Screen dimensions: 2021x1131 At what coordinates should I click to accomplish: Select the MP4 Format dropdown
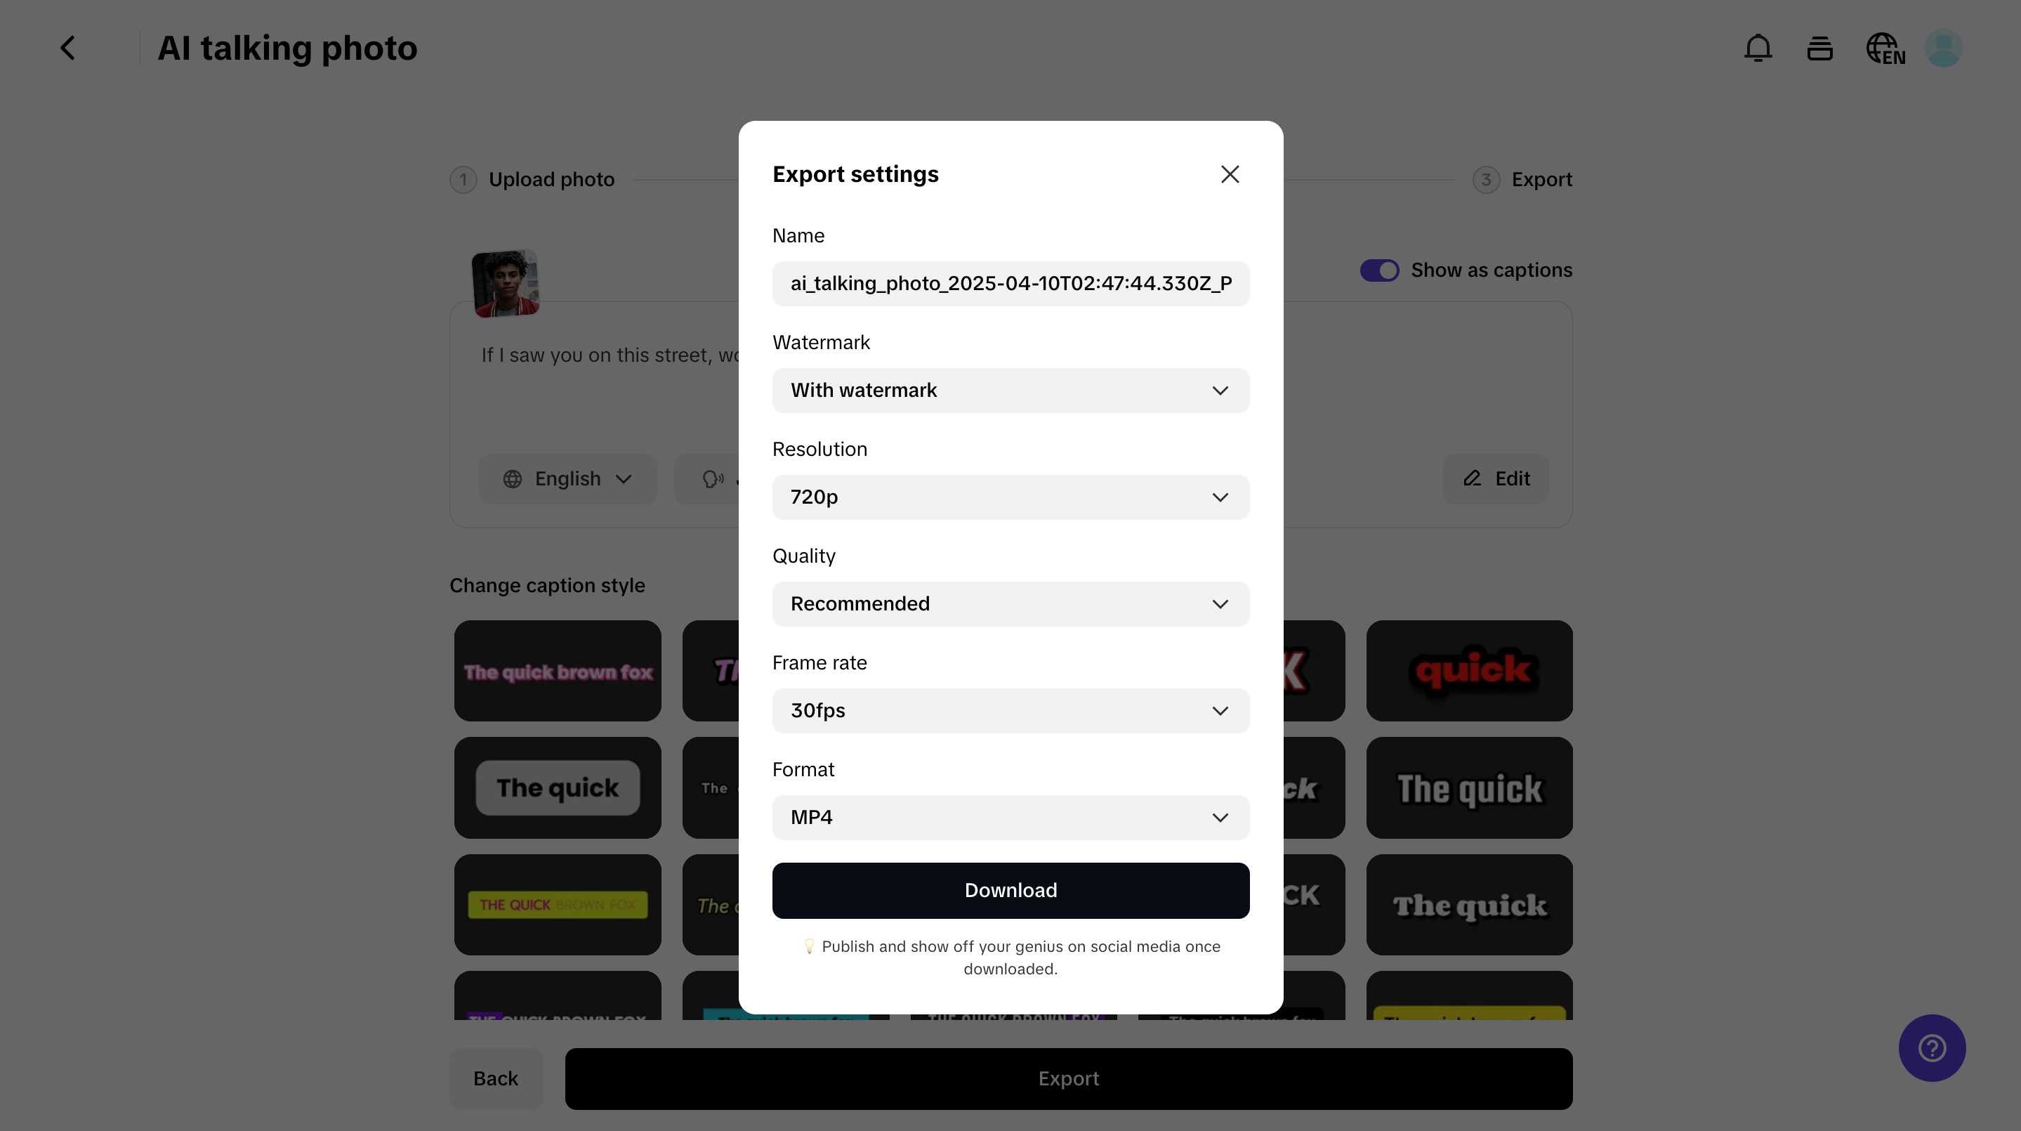pos(1010,817)
